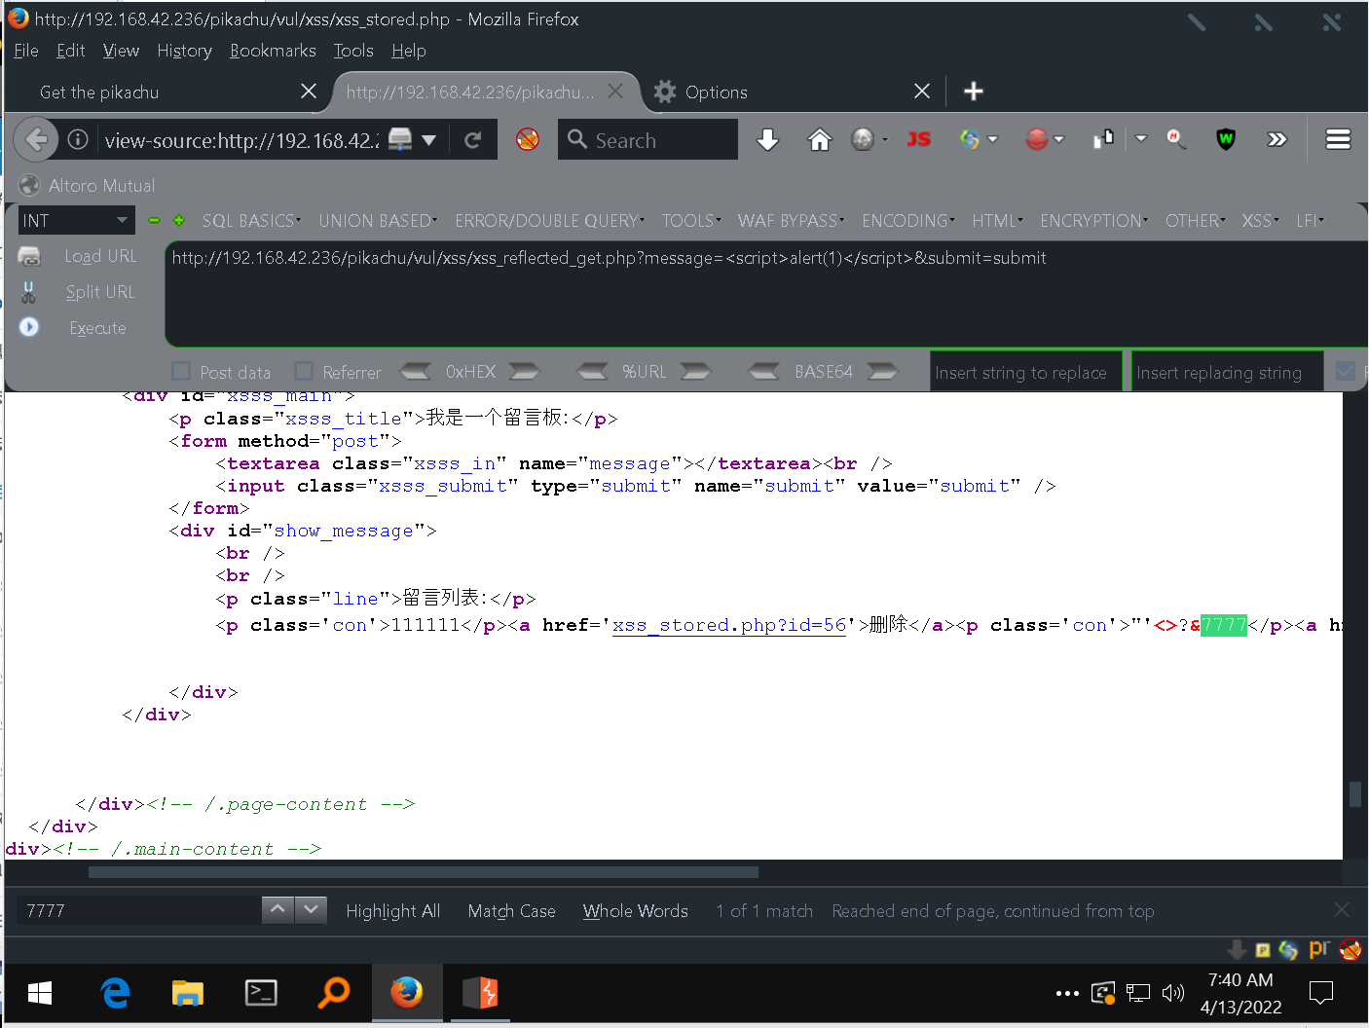Expand the SQL BASICS menu
The height and width of the screenshot is (1028, 1369).
251,221
